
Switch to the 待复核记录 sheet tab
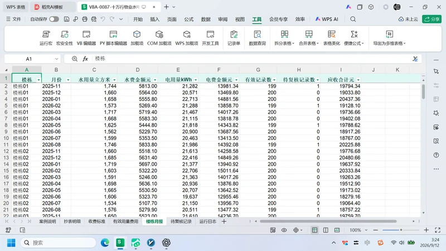pyautogui.click(x=181, y=221)
